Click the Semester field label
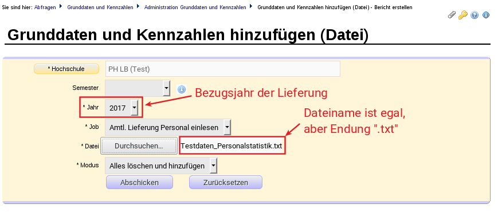Viewport: 498px width, 212px height. point(85,88)
